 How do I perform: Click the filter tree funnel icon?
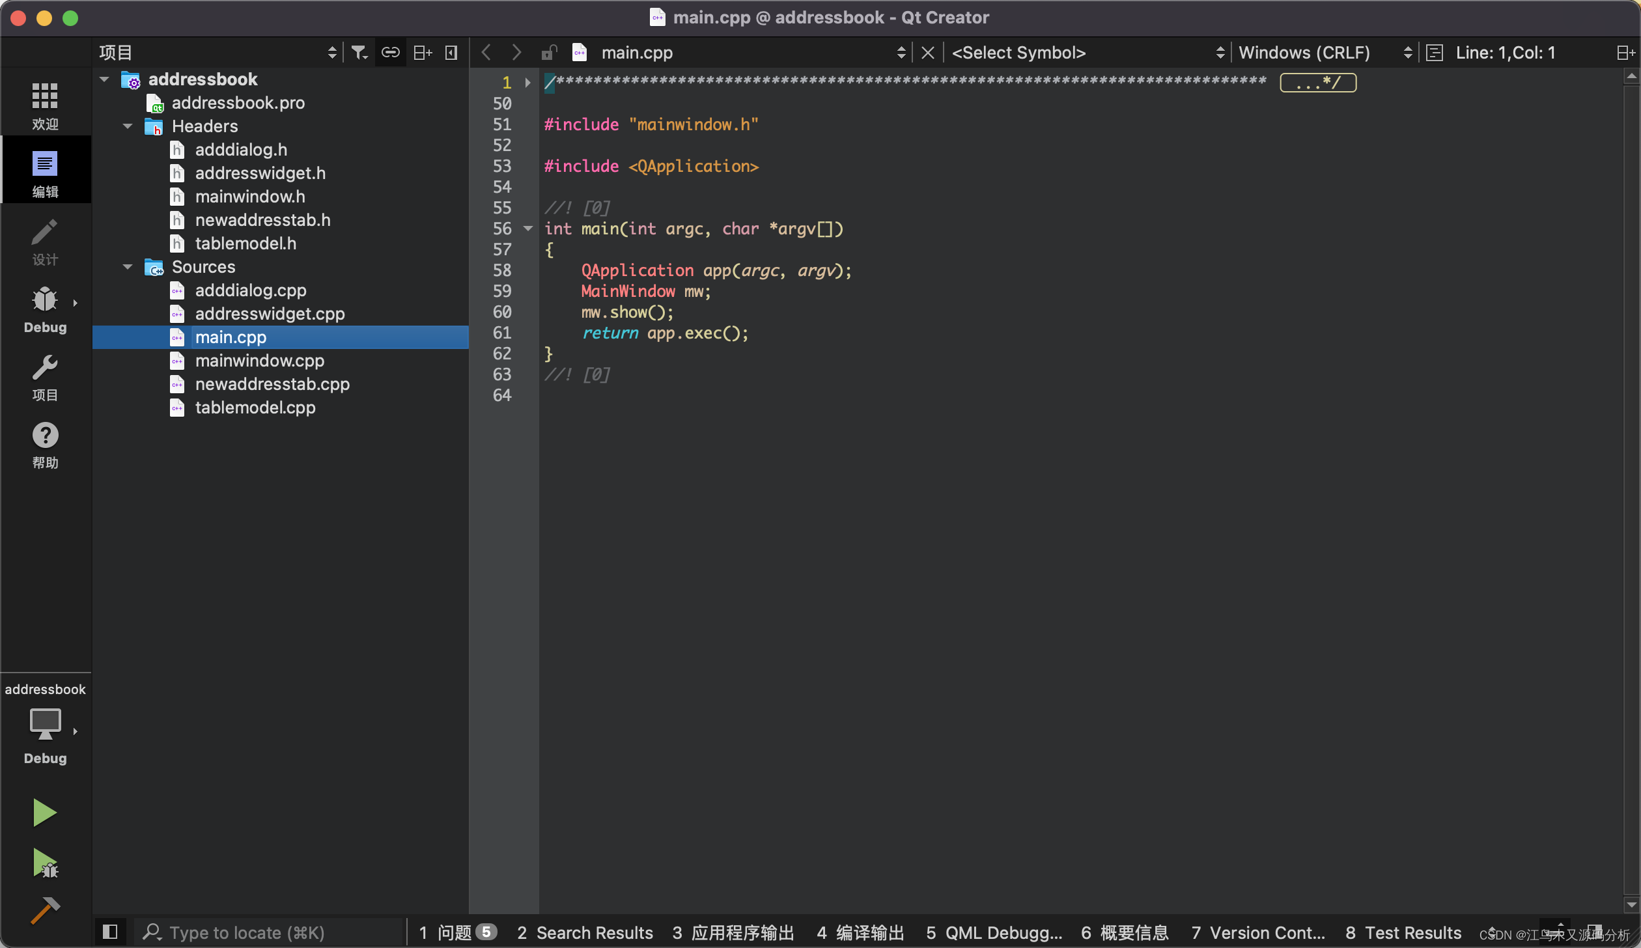[x=359, y=53]
